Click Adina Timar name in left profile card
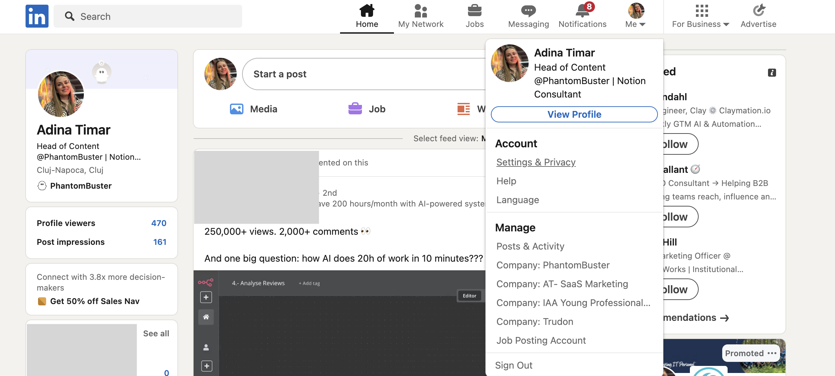The width and height of the screenshot is (835, 376). click(x=74, y=130)
